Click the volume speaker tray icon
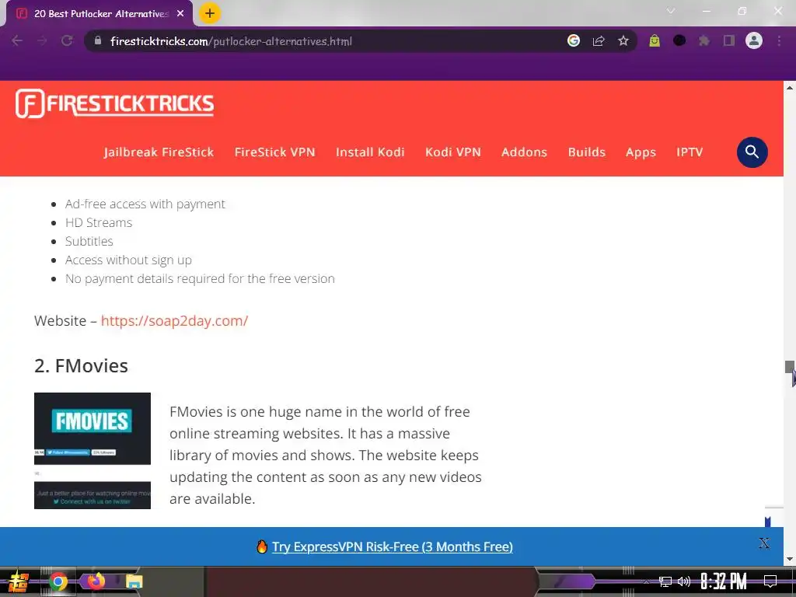The height and width of the screenshot is (597, 796). pos(684,581)
